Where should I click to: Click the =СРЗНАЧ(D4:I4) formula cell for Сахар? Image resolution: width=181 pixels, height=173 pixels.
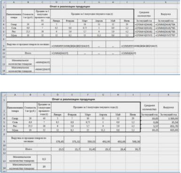(144, 24)
